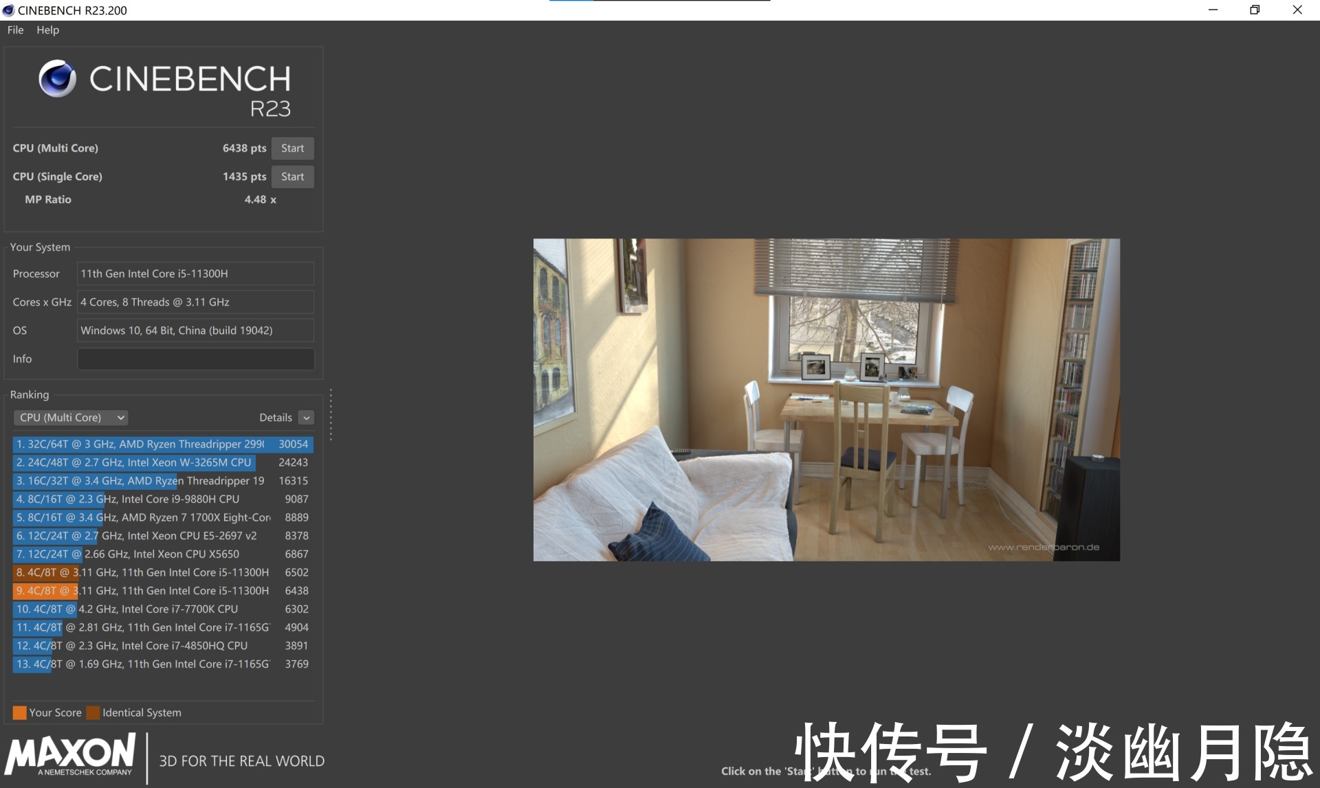This screenshot has height=788, width=1320.
Task: Click the Cinebench logo sphere icon
Action: click(57, 78)
